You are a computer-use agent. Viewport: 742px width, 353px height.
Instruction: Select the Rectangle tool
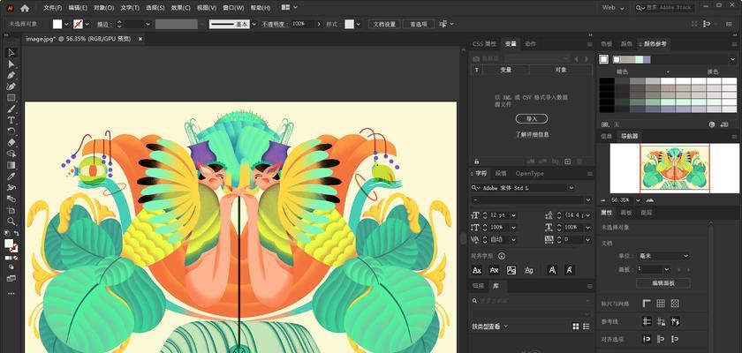(x=11, y=98)
